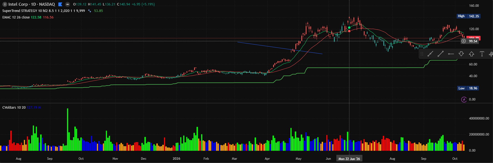
Task: Click the 200000000.00 volume axis label
Action: click(x=479, y=134)
